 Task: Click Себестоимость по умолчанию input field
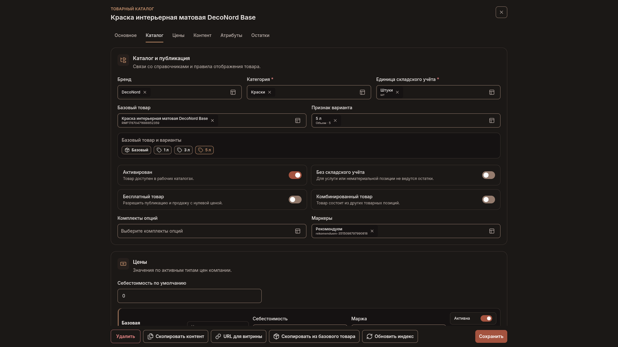tap(189, 296)
